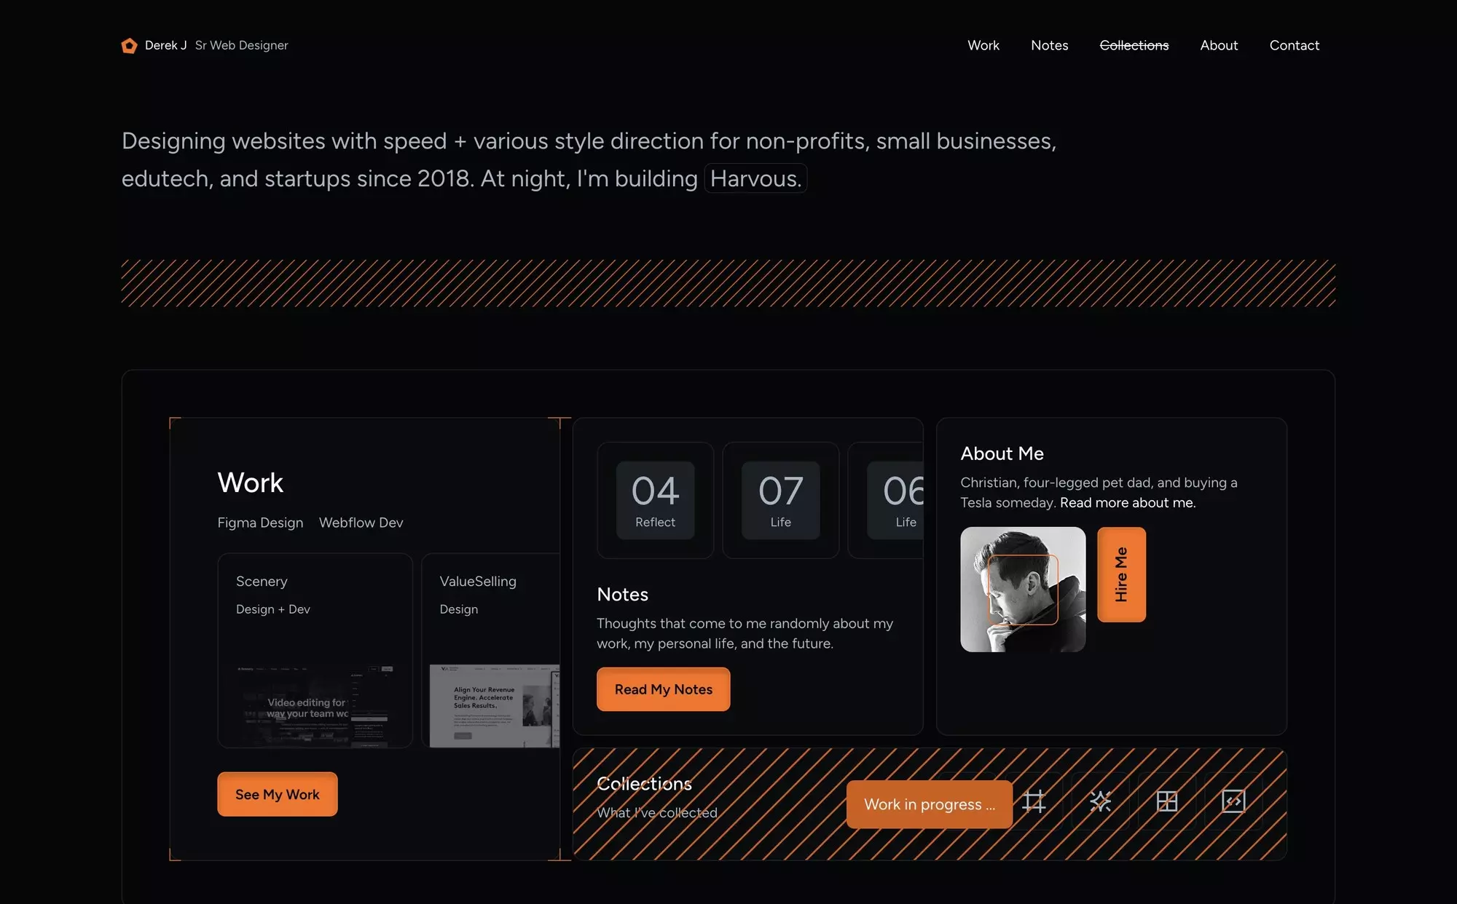1457x904 pixels.
Task: Open the 04 Reflect note card
Action: 655,500
